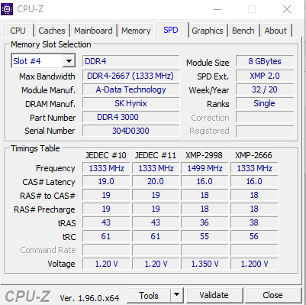The width and height of the screenshot is (306, 305).
Task: Click the Max Bandwidth DDR4-2667 field
Action: (x=130, y=76)
